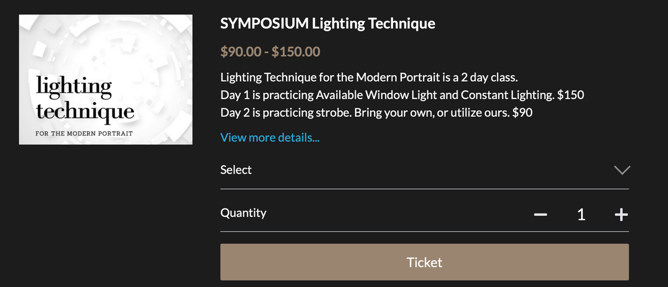Open the View more details link

coord(270,137)
